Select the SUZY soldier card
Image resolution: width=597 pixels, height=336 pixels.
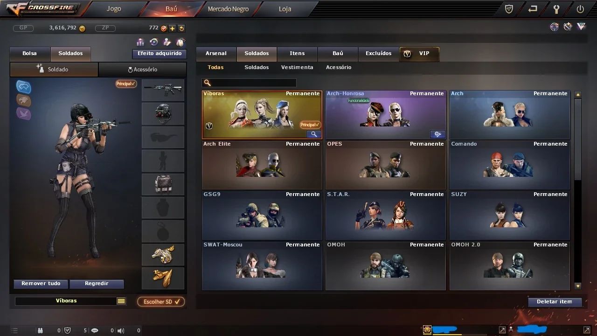click(510, 215)
